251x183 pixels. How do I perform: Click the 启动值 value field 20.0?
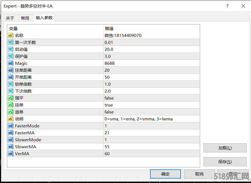(109, 49)
